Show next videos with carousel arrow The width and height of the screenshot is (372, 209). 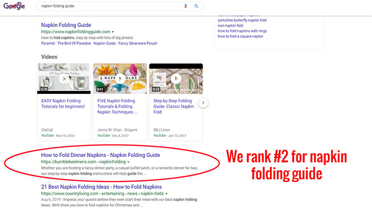203,103
